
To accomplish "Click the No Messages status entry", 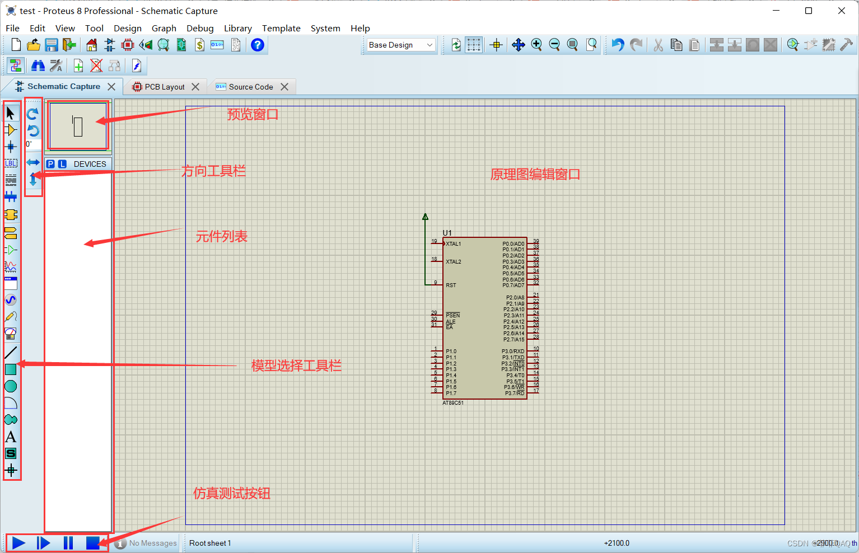I will [146, 543].
